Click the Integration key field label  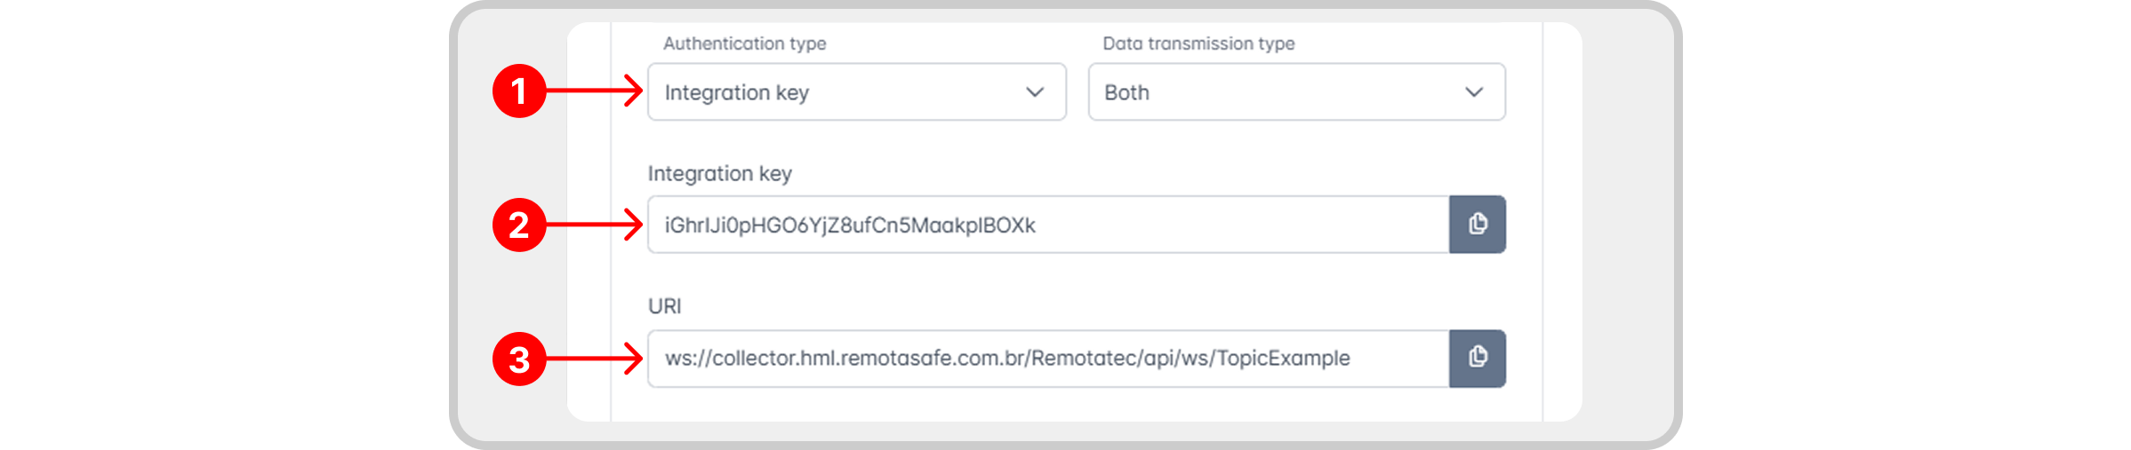719,174
